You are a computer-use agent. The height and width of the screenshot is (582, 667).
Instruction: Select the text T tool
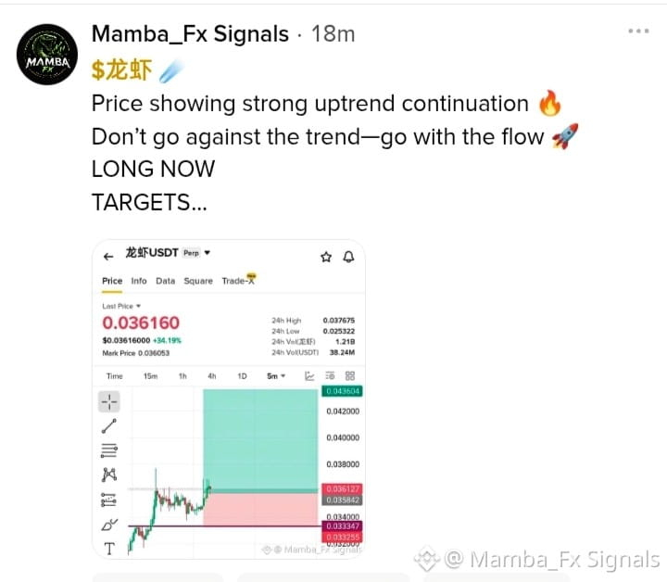coord(109,549)
